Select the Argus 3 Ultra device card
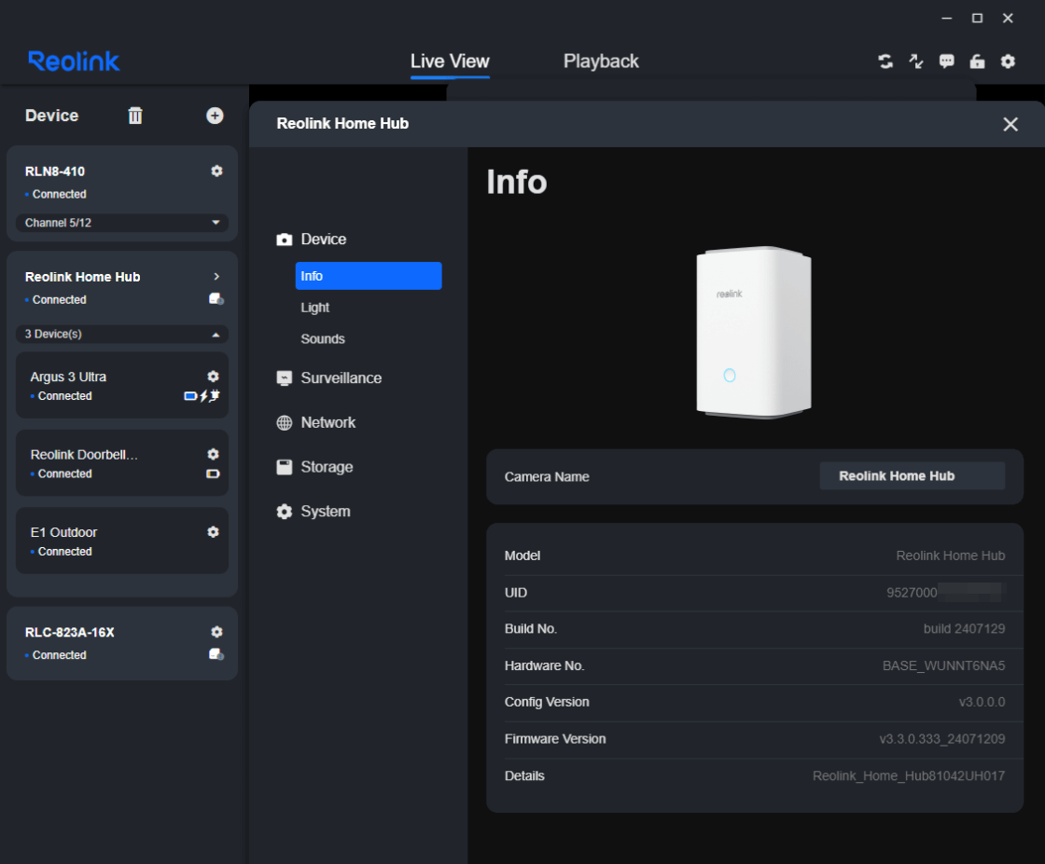Image resolution: width=1045 pixels, height=864 pixels. click(x=122, y=386)
